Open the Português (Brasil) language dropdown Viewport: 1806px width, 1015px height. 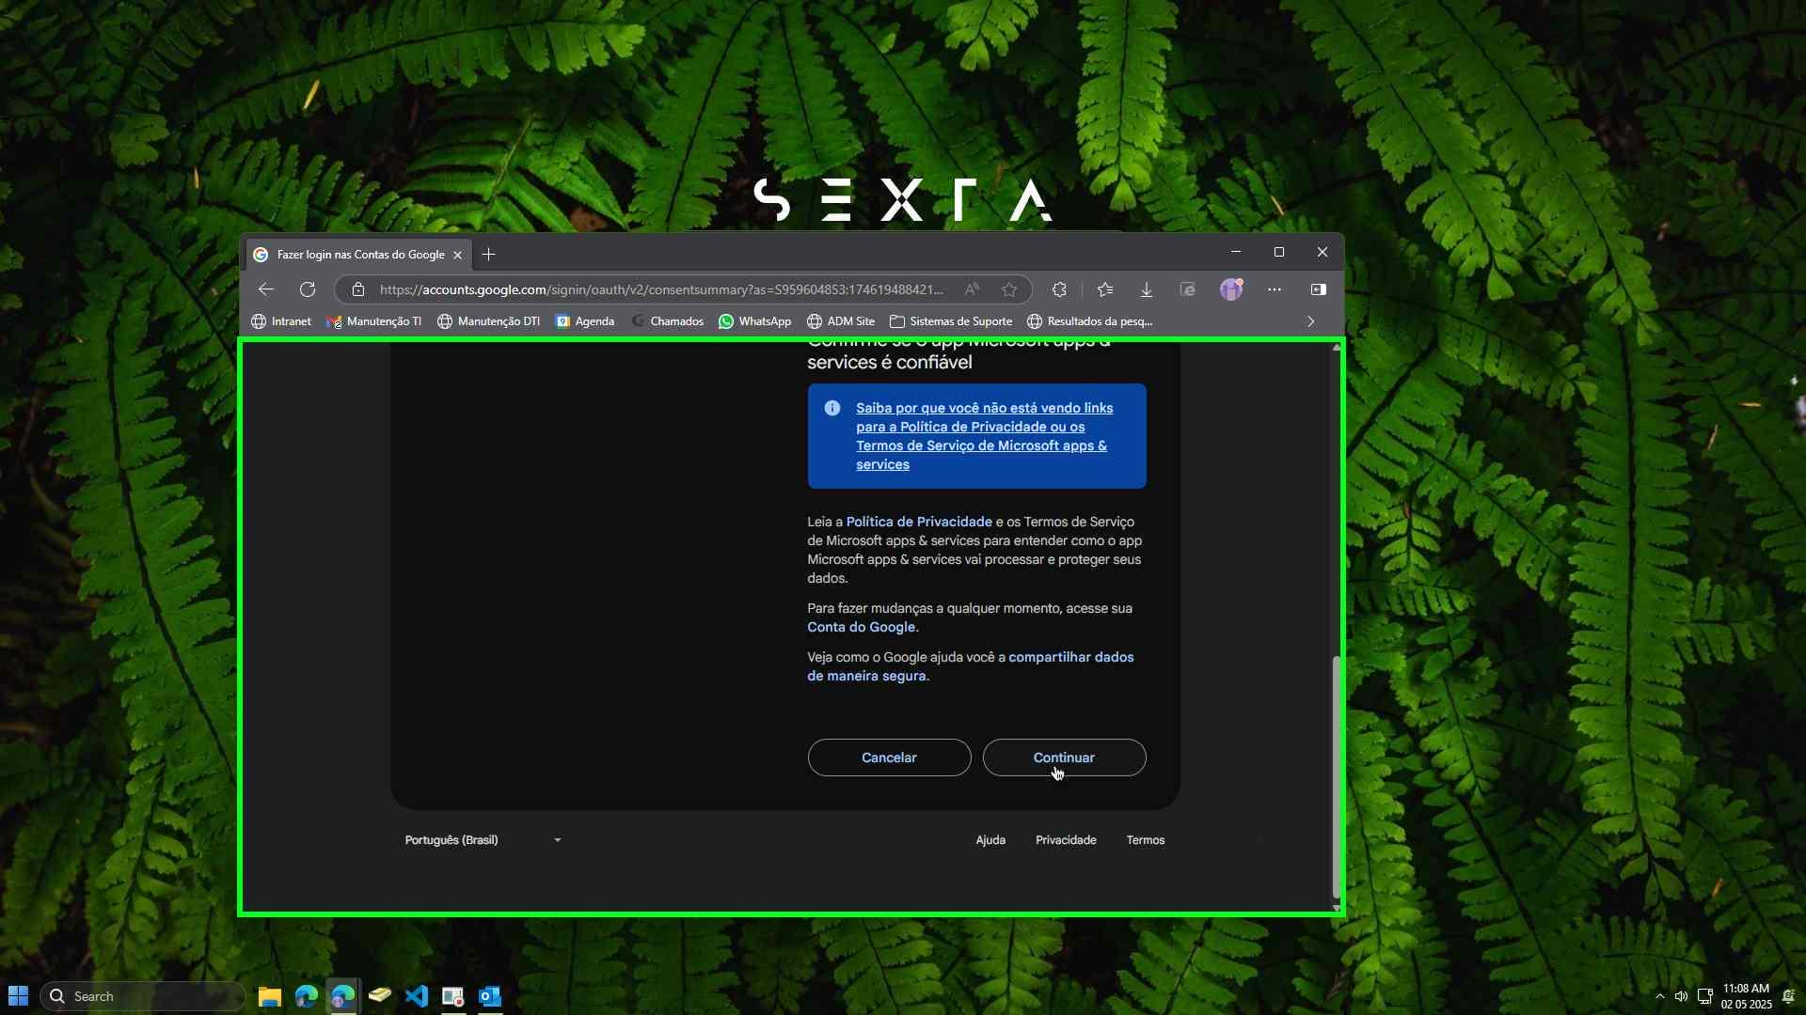click(483, 840)
